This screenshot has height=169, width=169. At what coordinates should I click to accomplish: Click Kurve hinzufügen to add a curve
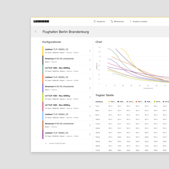click(x=55, y=144)
